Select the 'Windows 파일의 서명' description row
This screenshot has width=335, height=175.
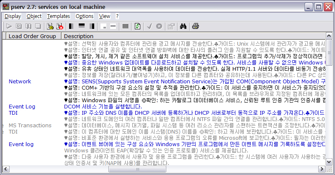click(x=195, y=100)
